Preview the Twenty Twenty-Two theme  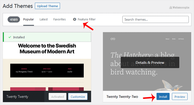point(180,97)
